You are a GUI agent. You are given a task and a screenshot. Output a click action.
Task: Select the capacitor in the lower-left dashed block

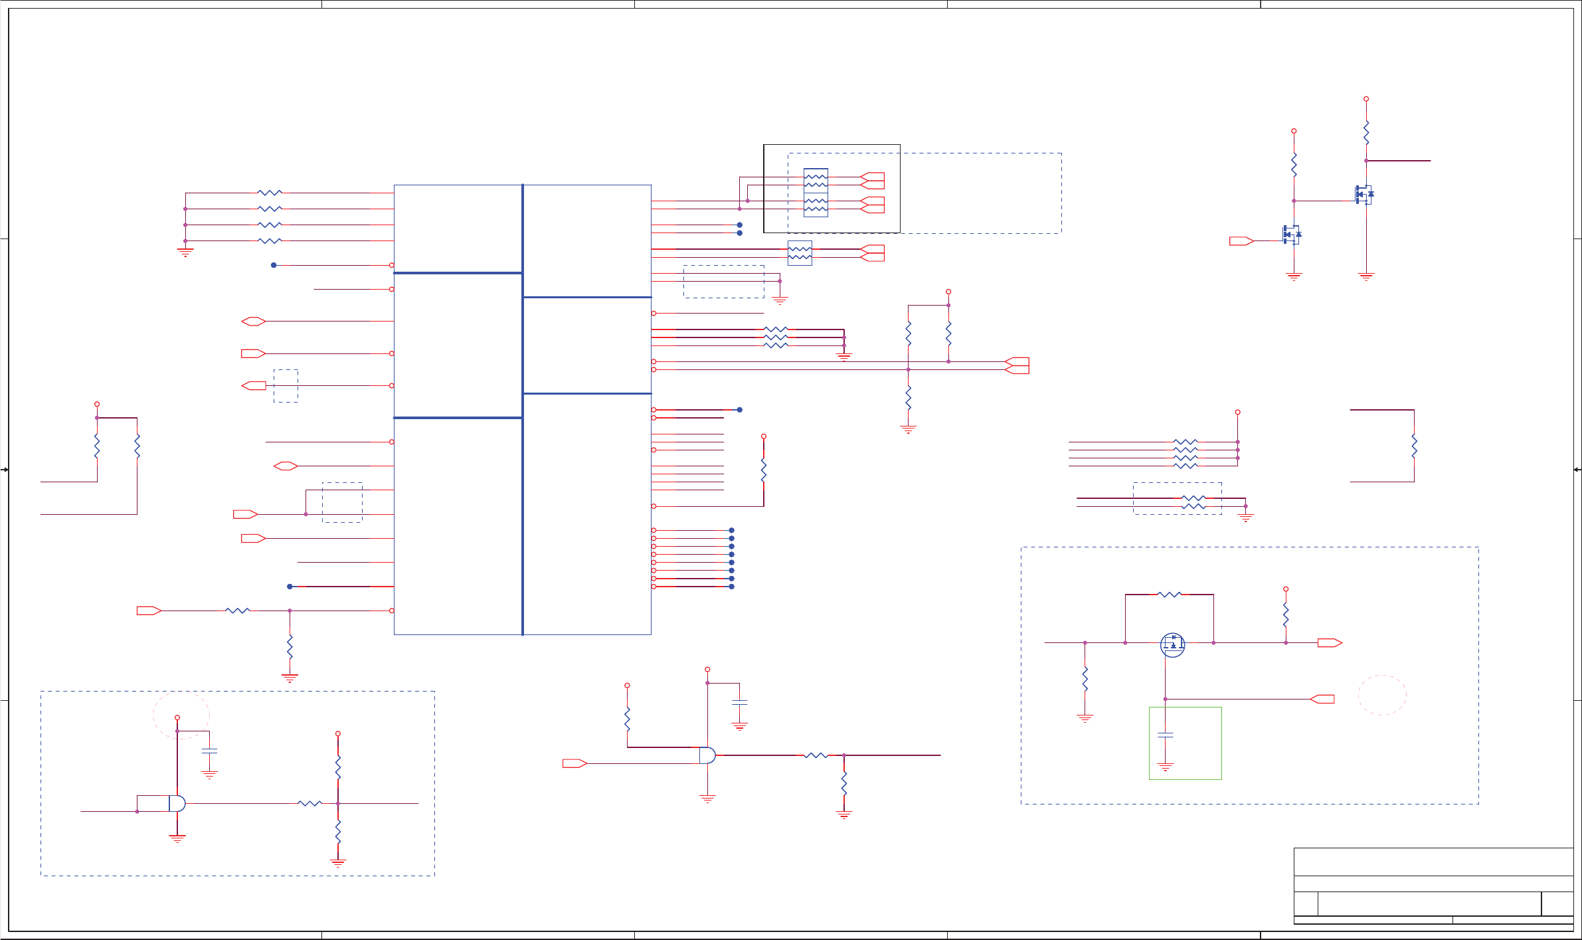[209, 751]
